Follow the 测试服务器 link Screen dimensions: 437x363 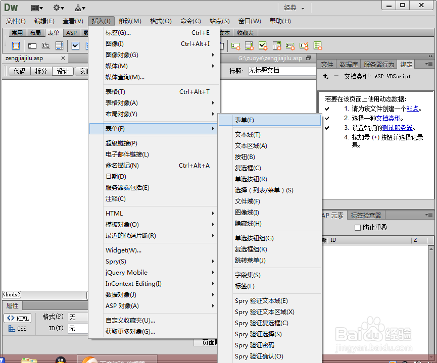(398, 128)
